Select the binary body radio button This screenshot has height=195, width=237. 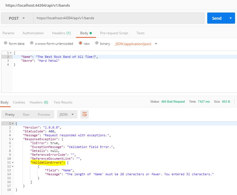tap(97, 43)
